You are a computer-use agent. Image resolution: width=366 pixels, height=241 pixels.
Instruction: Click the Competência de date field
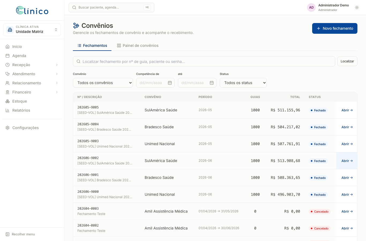(155, 83)
